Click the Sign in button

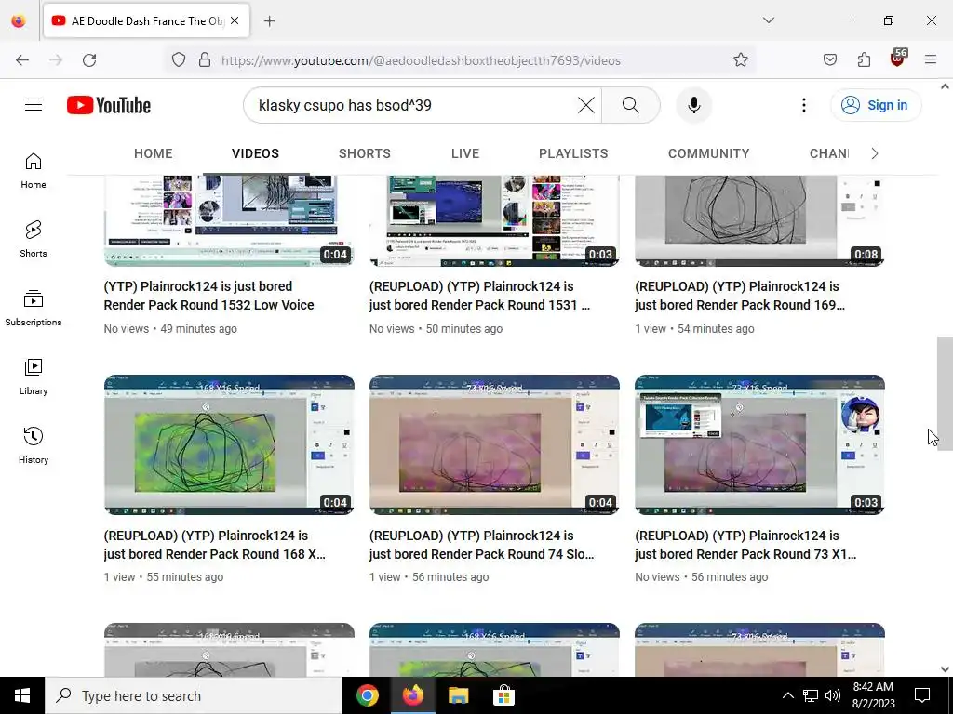[x=876, y=105]
